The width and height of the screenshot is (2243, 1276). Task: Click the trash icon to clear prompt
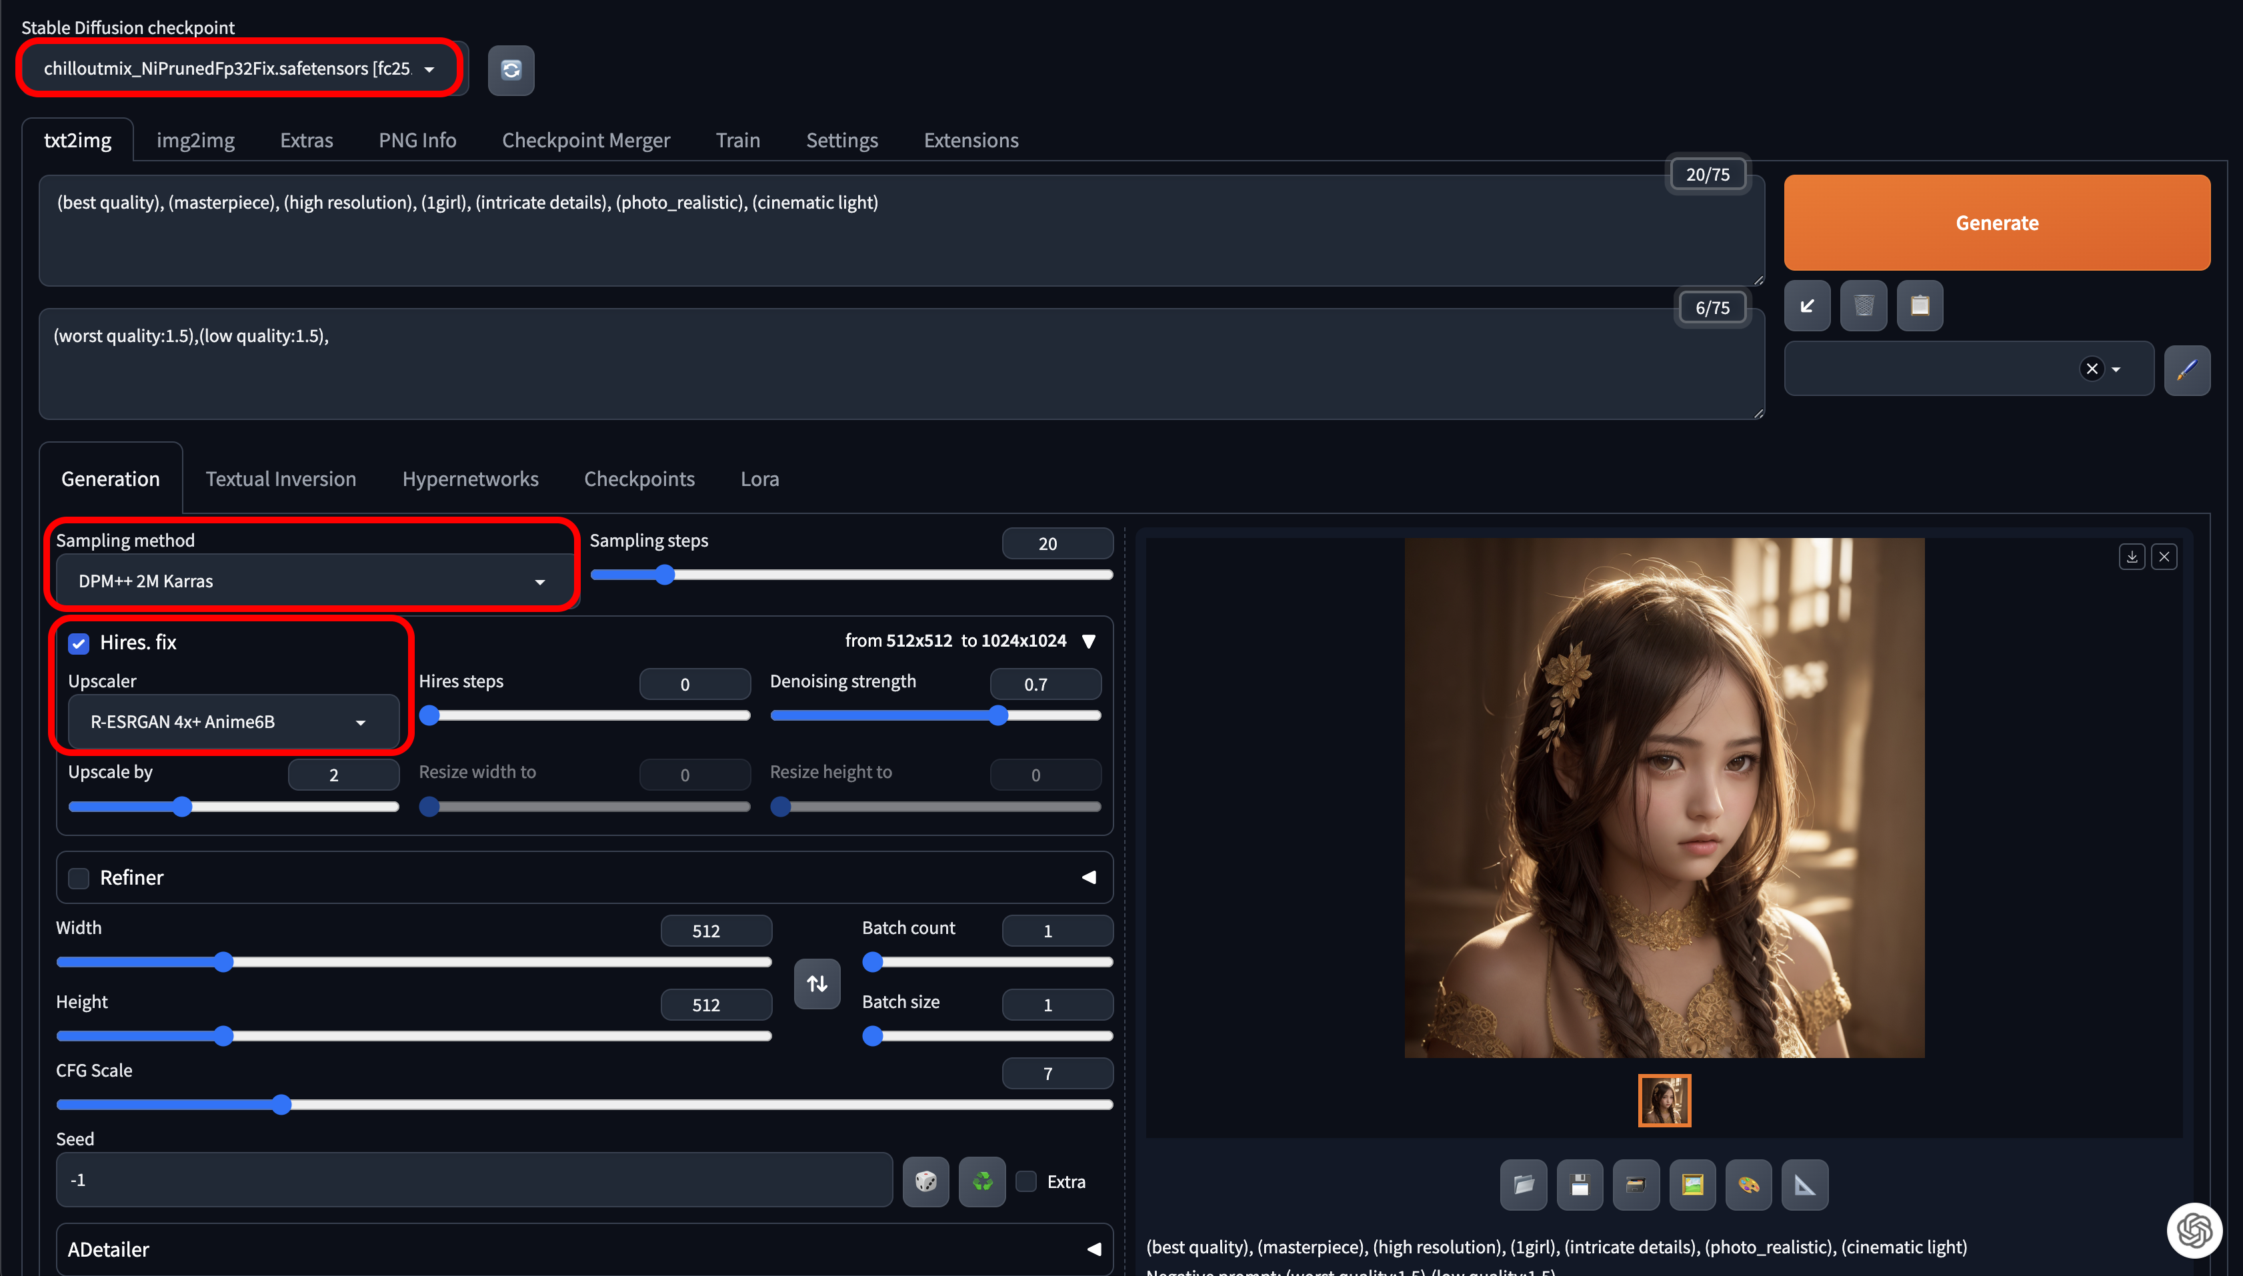click(1862, 306)
